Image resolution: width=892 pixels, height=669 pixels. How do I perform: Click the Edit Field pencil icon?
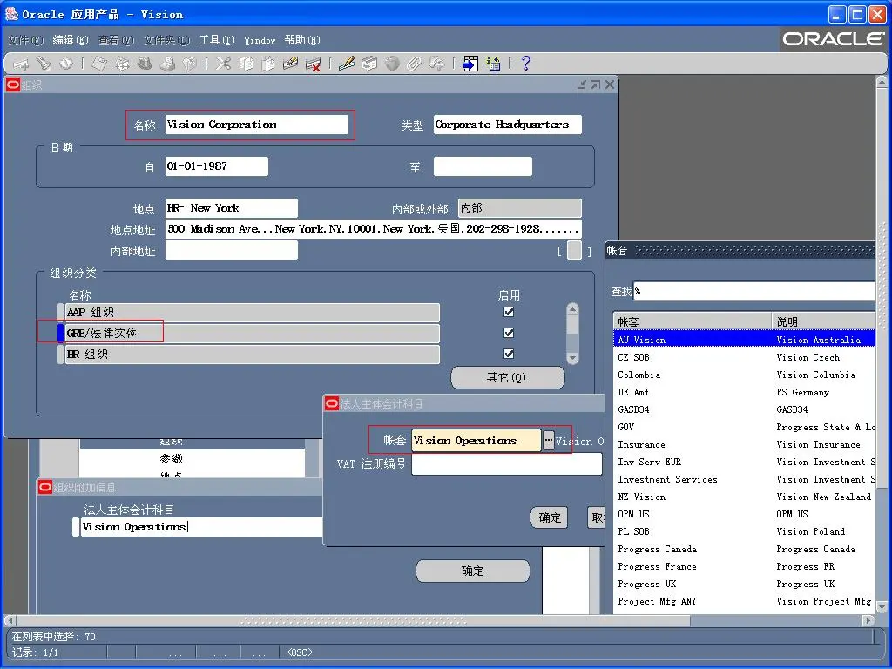coord(347,64)
